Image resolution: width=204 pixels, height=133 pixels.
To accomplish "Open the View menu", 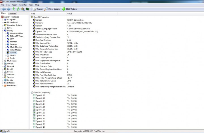I will pos(8,5).
